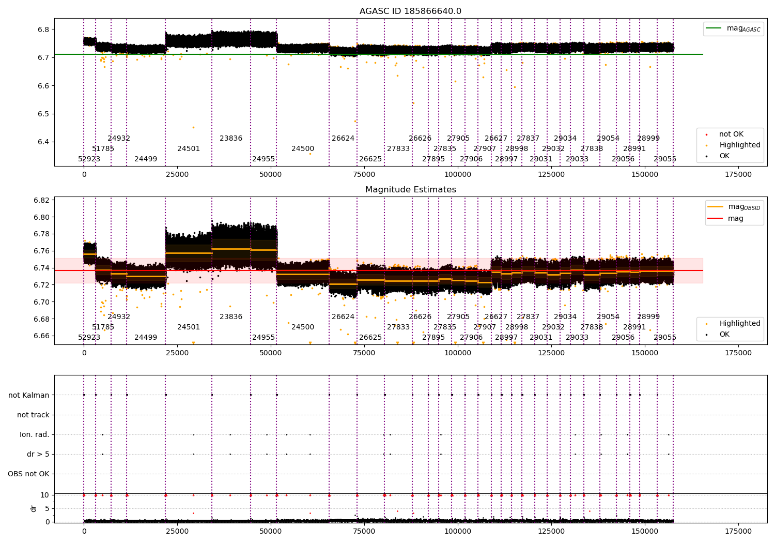Screen dimensions: 775x543
Task: Click the 'AGASC ID 185866640.0' plot title
Action: 410,11
